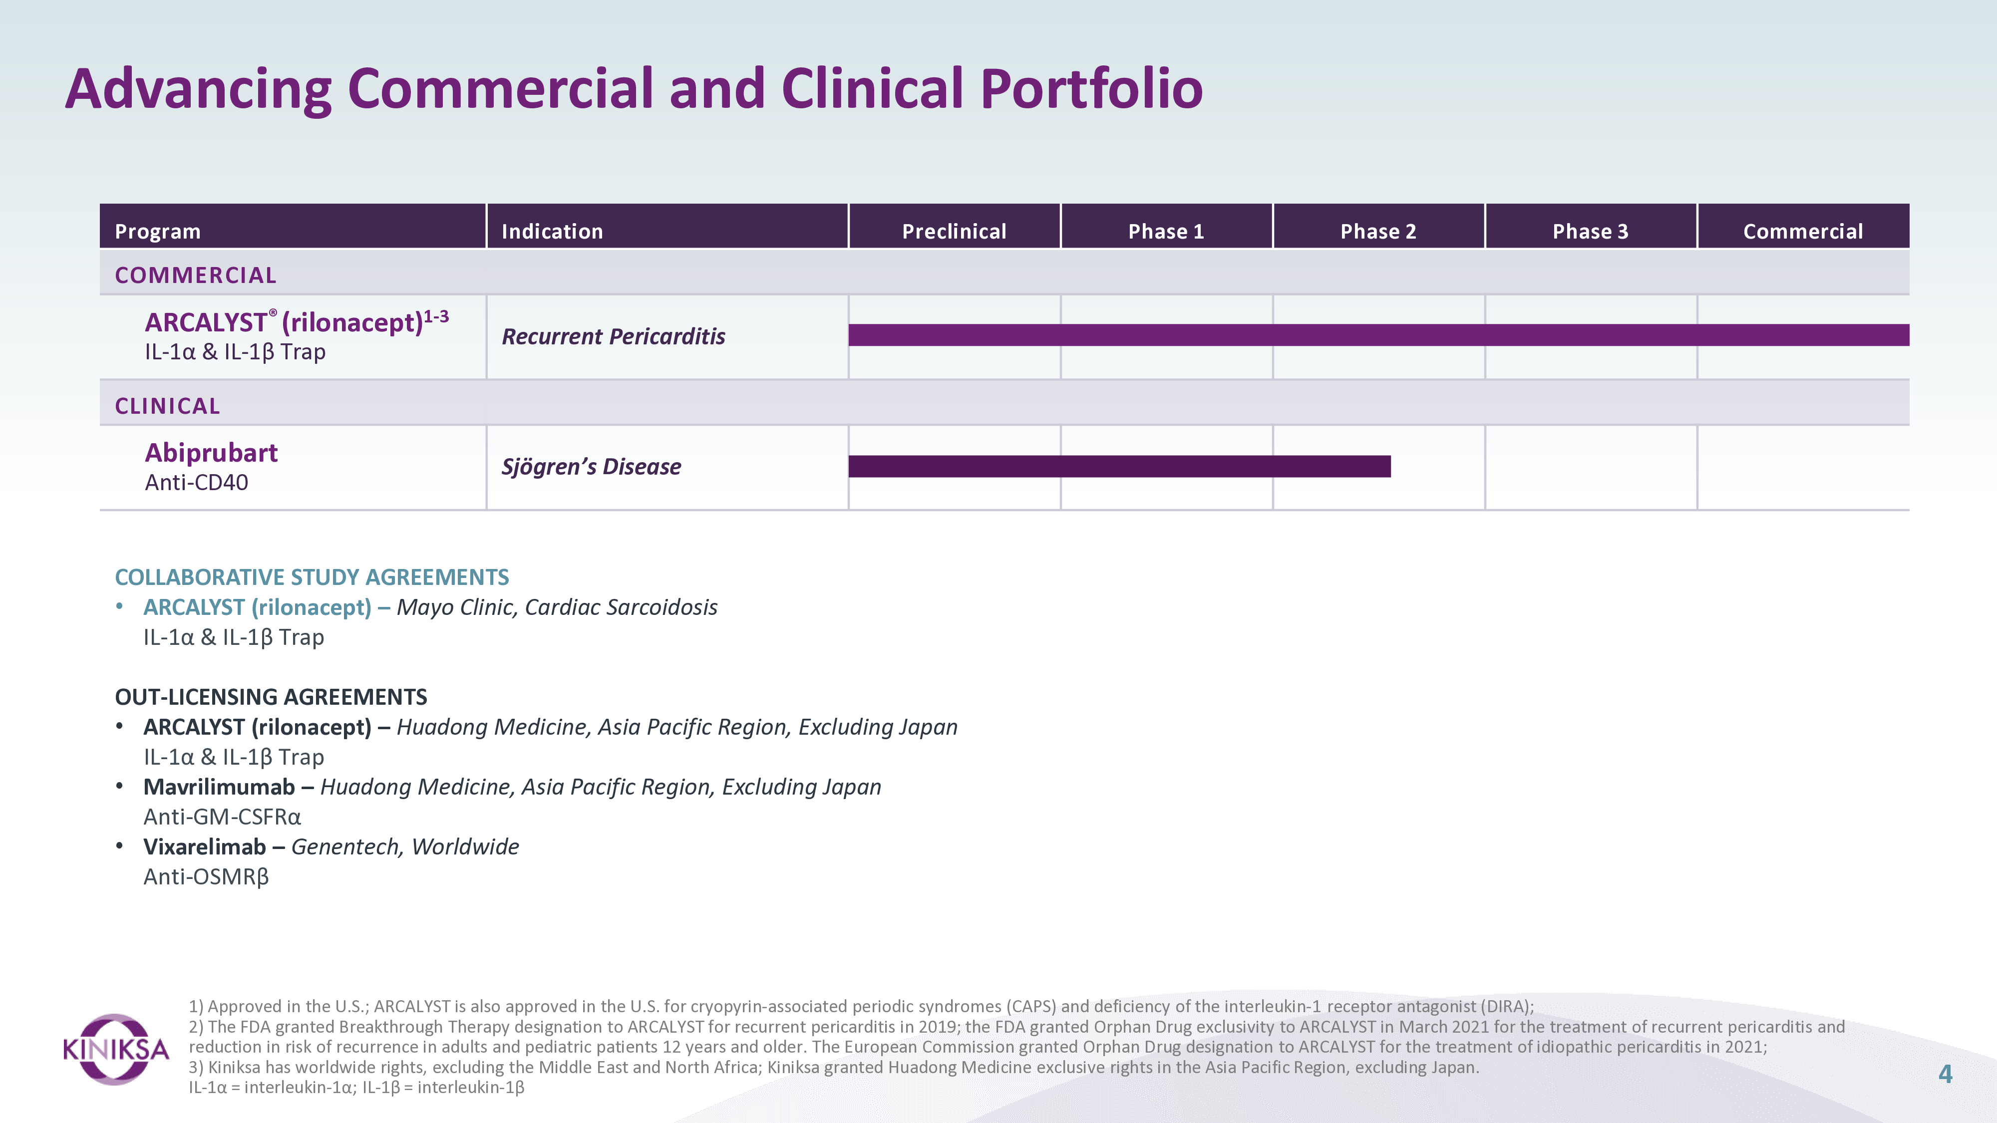Click footnote 1 about CAPS and DIRA approval
The height and width of the screenshot is (1123, 1997).
(861, 1007)
